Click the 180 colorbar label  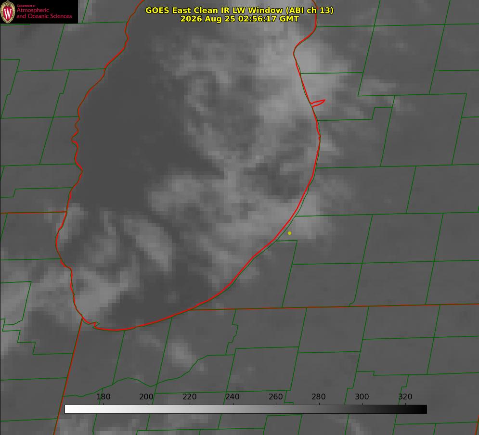point(103,397)
